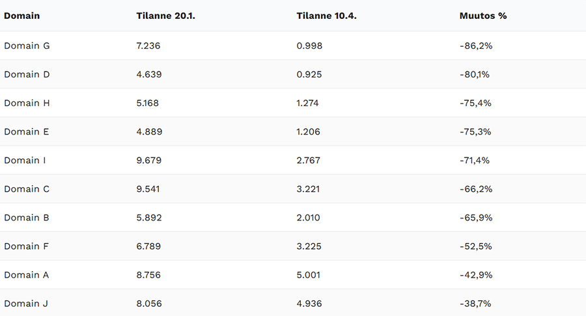Image resolution: width=586 pixels, height=316 pixels.
Task: Select the -38,7% change cell
Action: coord(475,303)
